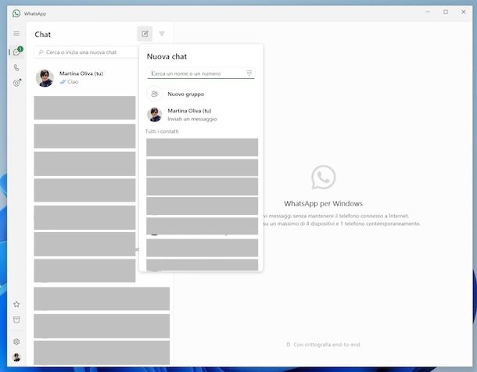Open the chat filter dropdown
Screen dimensions: 477x372
(162, 34)
